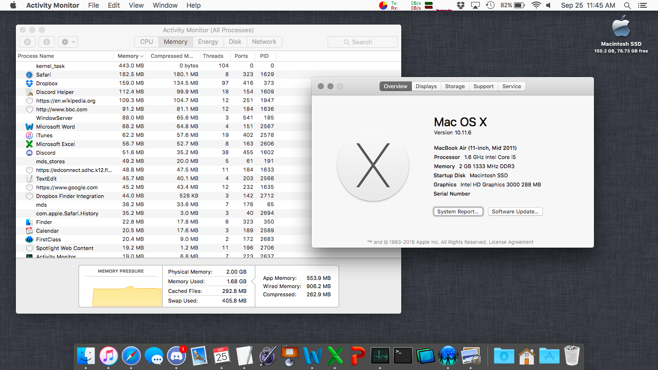Select the Calendar process icon
Screen dimensions: 658x370
pyautogui.click(x=29, y=231)
